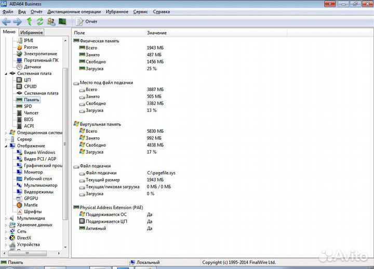Screen dimensions: 374x269
Task: Expand the Хранение данных node
Action: 6,225
